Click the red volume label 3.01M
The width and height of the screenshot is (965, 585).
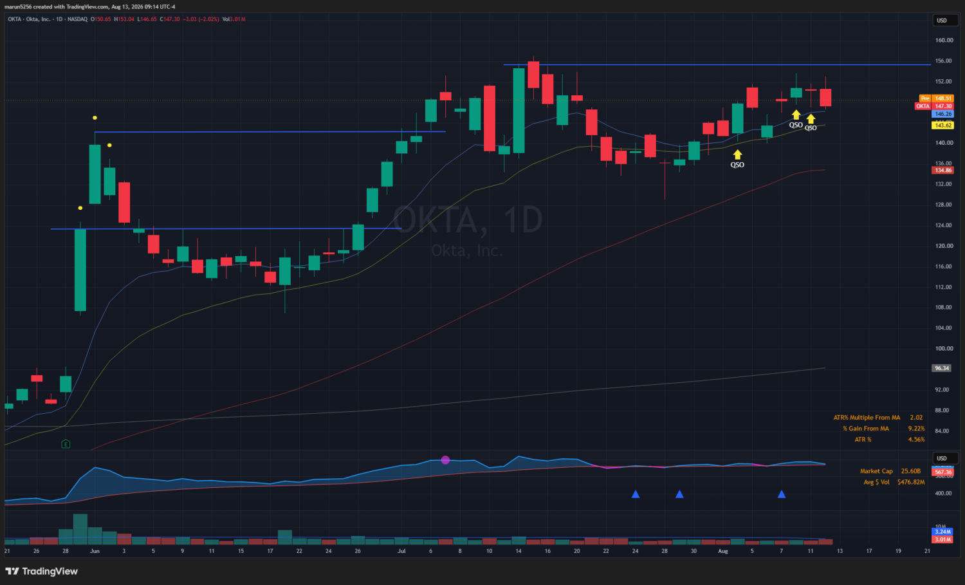942,539
